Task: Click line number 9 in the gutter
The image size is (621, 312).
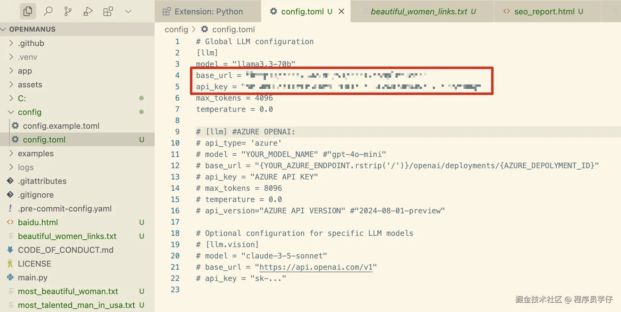Action: point(177,132)
